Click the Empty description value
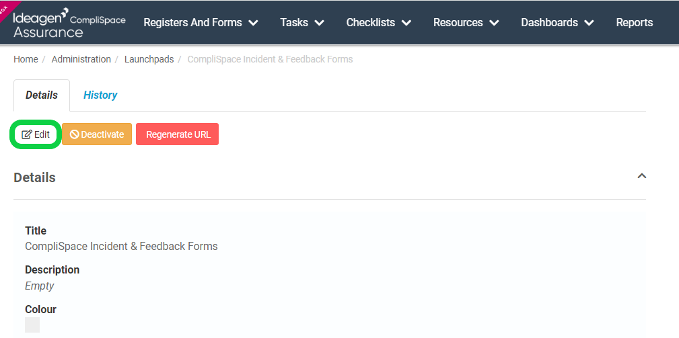The width and height of the screenshot is (679, 338). tap(40, 286)
